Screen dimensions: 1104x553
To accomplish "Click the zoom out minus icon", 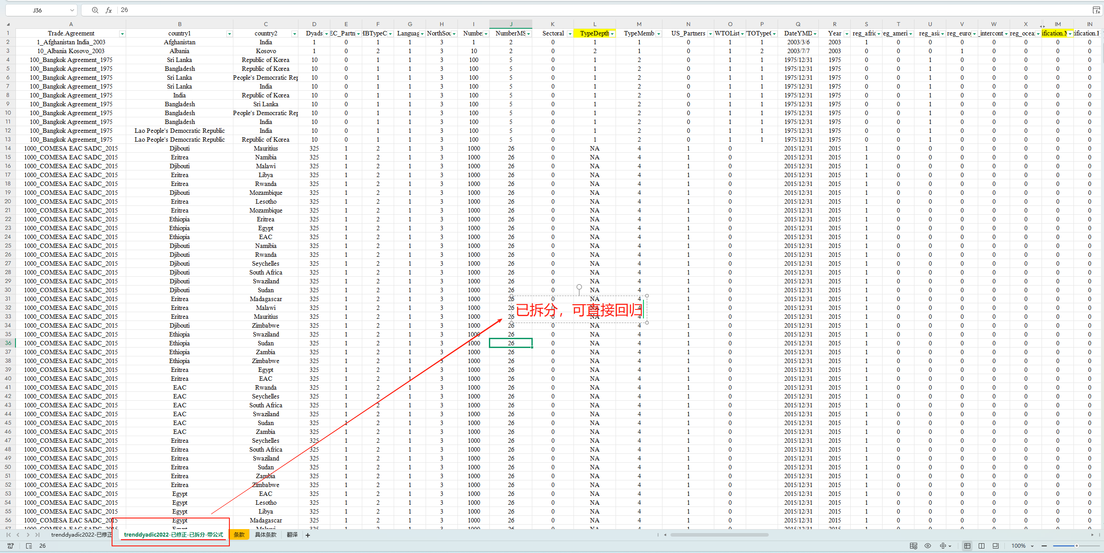I will coord(1044,546).
